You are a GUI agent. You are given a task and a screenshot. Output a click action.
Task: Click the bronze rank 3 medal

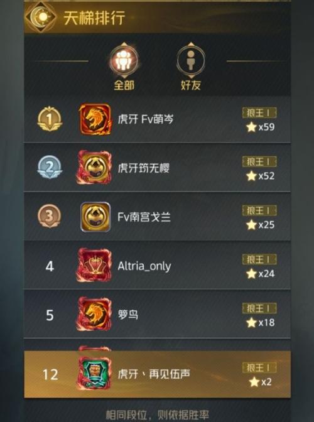(x=49, y=216)
